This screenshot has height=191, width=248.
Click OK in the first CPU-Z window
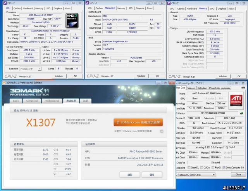tap(75, 76)
